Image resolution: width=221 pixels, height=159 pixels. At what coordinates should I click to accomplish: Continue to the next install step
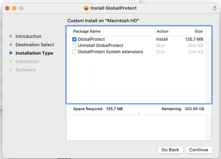click(199, 150)
